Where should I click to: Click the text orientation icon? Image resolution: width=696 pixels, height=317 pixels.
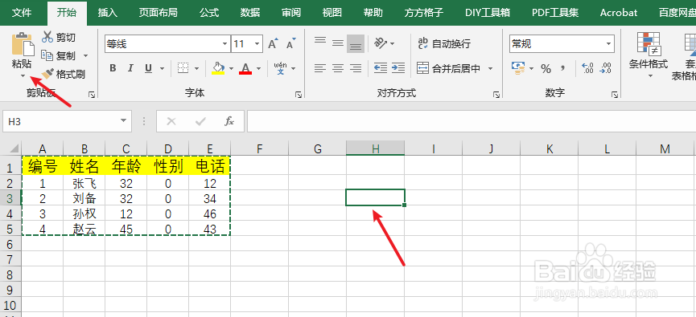click(x=381, y=43)
